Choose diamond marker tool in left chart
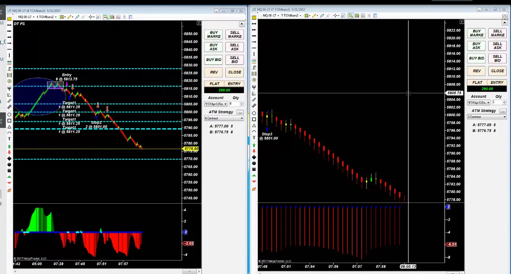Image resolution: width=511 pixels, height=274 pixels. [10, 158]
